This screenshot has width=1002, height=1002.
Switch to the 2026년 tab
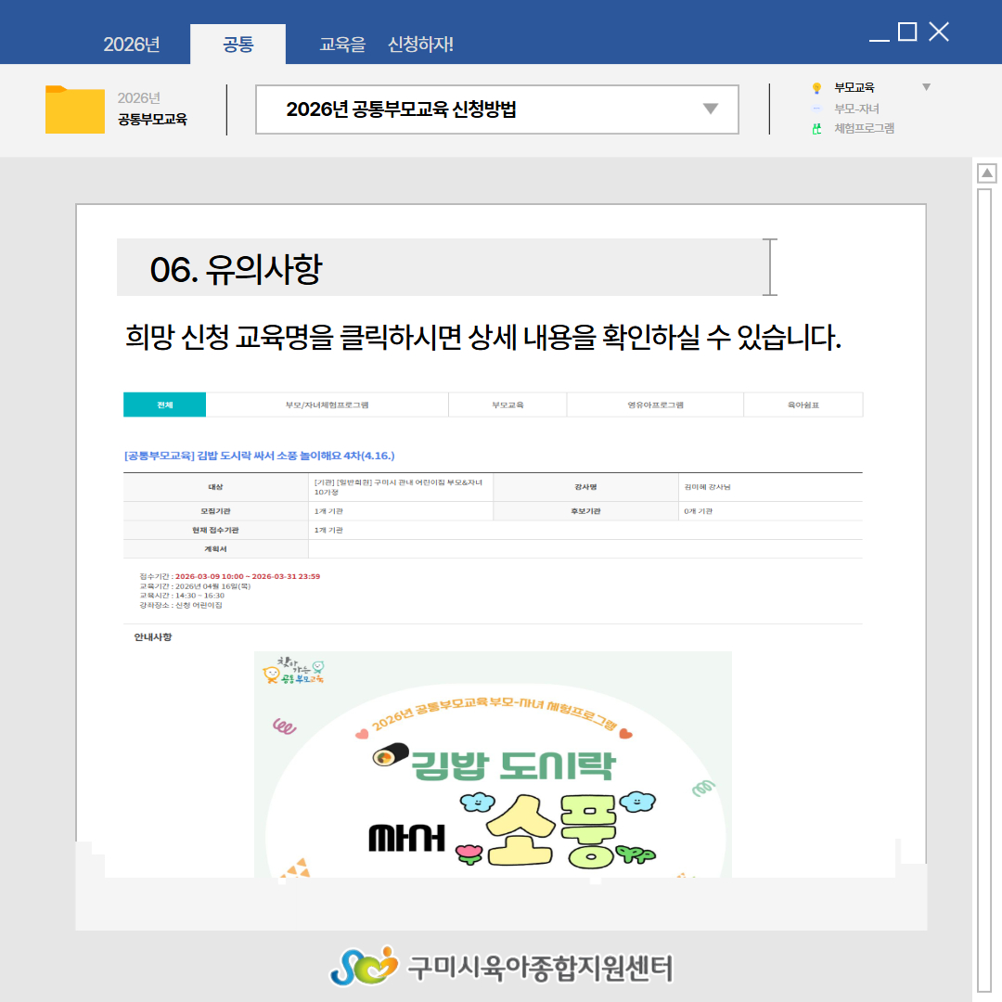coord(132,45)
